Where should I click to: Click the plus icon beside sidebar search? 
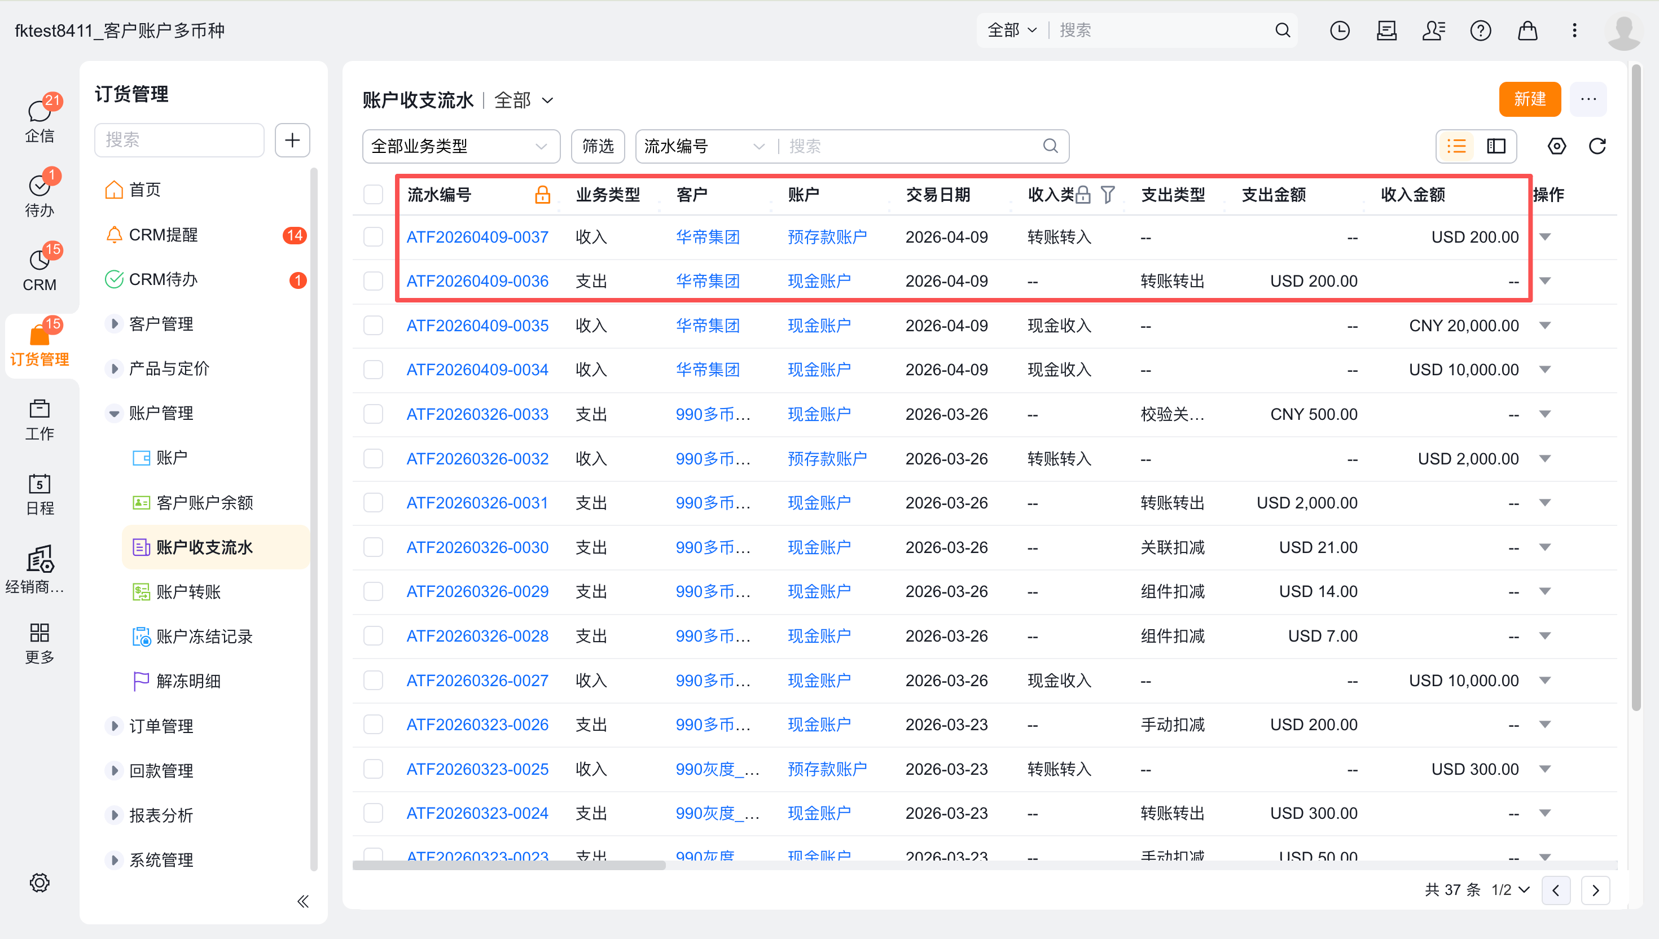coord(292,140)
